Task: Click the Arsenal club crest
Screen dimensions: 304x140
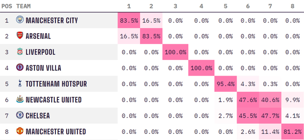Action: pos(20,35)
